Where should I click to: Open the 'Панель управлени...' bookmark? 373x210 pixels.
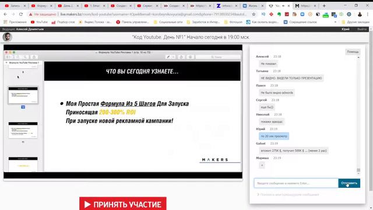click(x=132, y=22)
